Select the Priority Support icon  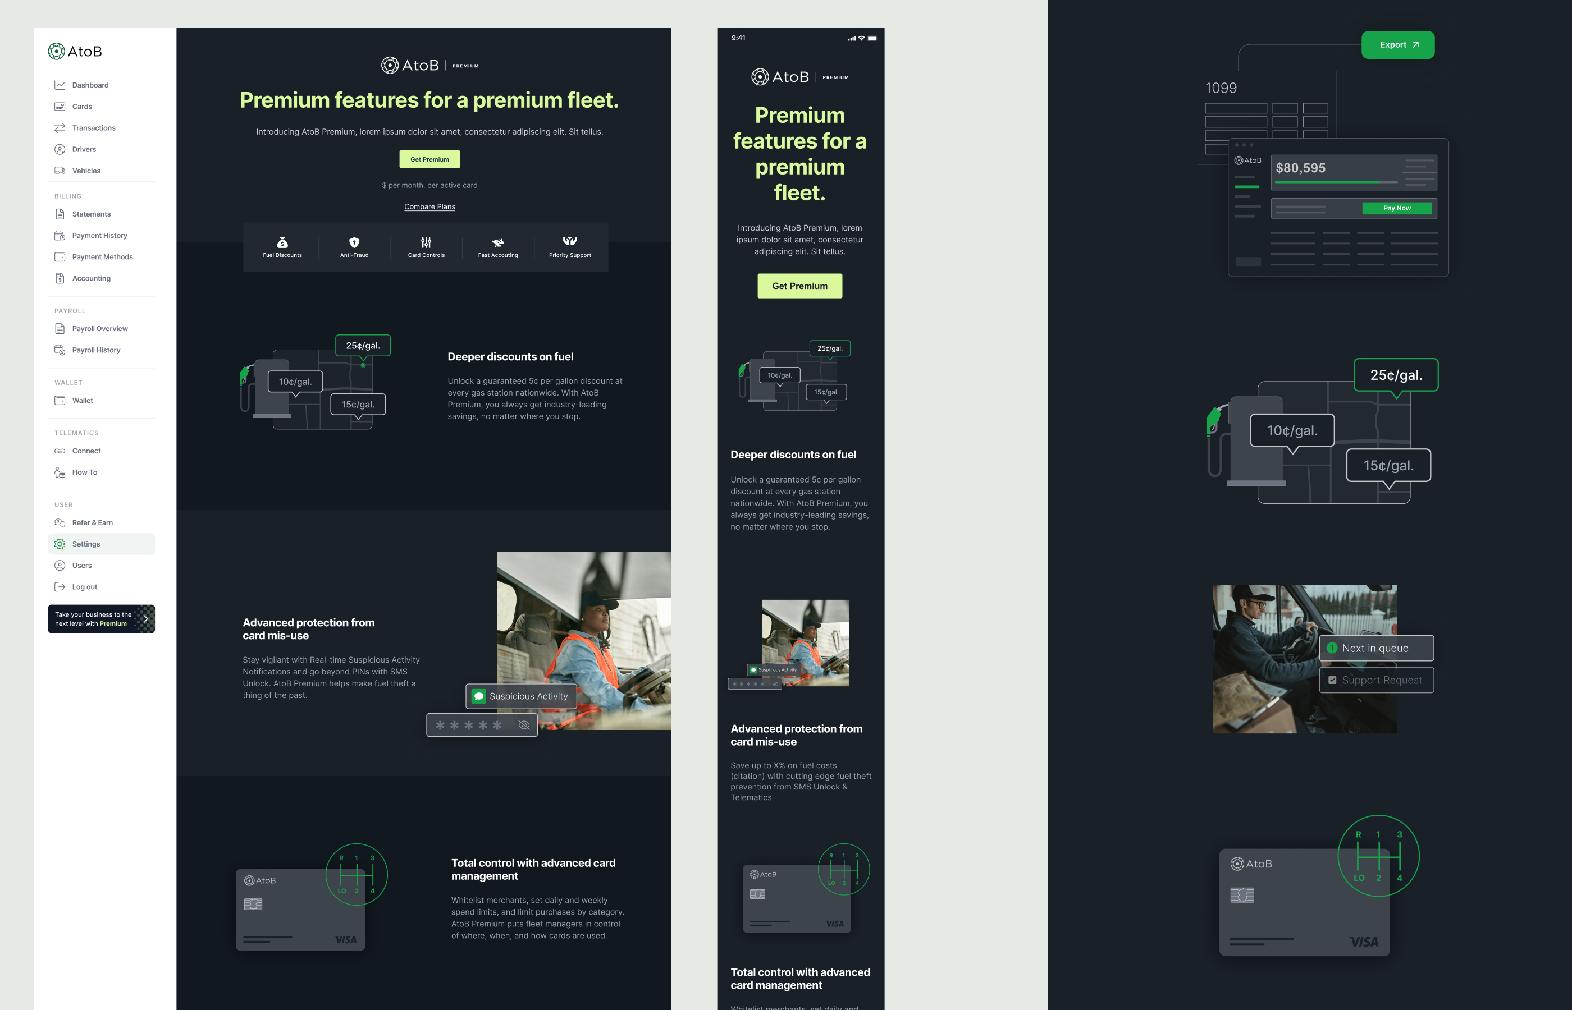(569, 241)
